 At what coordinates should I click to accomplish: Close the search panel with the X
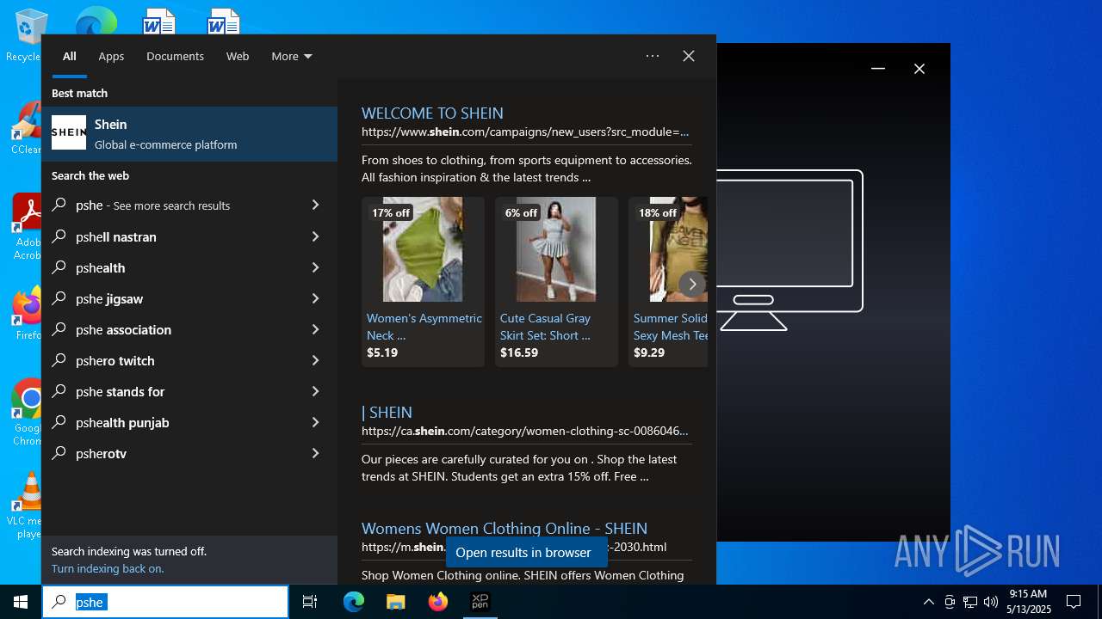(689, 56)
